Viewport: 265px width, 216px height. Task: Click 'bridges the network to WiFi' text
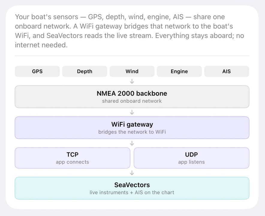point(132,132)
